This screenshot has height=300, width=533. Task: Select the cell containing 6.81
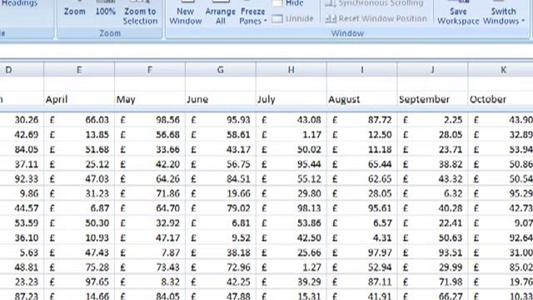pos(221,223)
